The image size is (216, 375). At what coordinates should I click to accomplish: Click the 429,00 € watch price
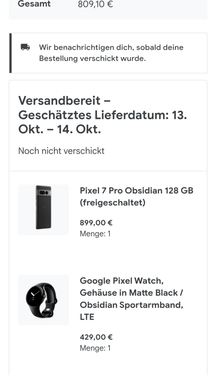pyautogui.click(x=96, y=337)
